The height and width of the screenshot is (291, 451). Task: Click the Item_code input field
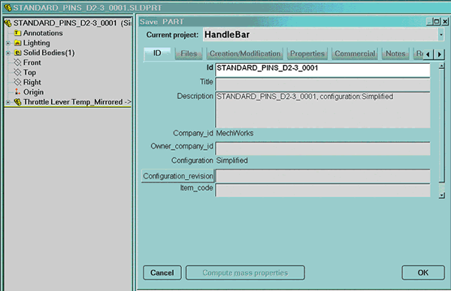(322, 190)
